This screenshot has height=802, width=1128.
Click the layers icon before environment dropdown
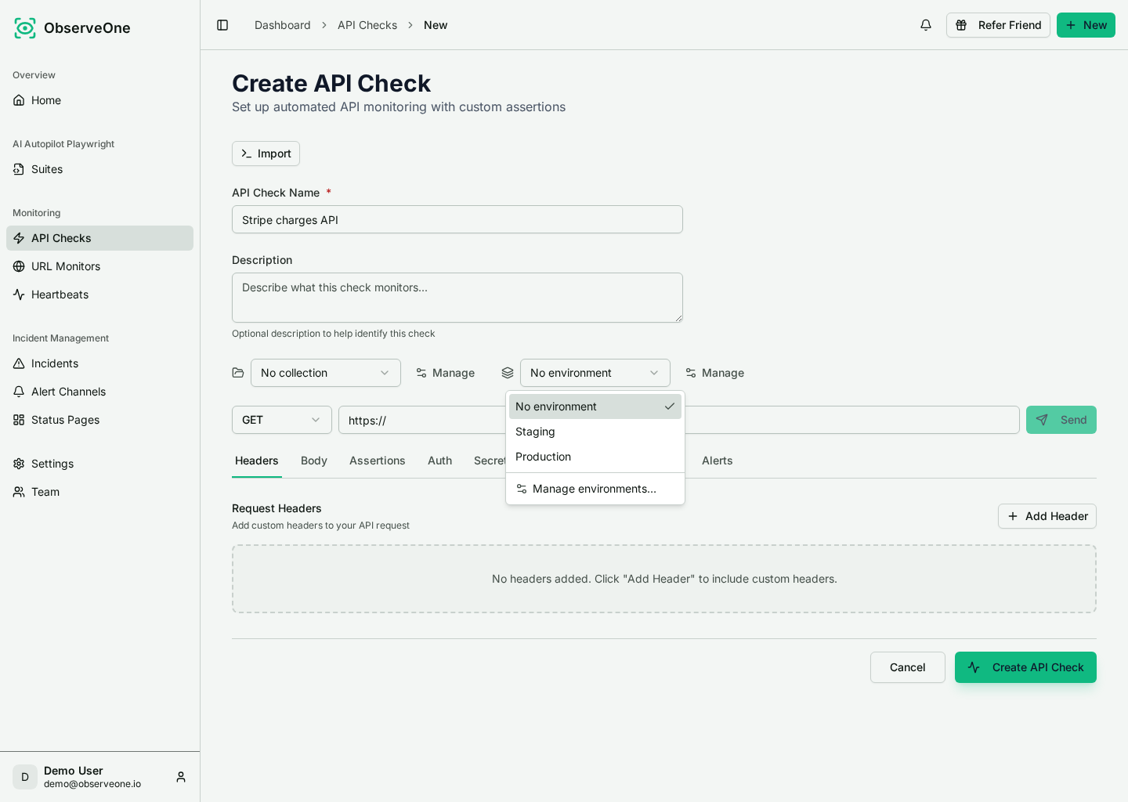pos(508,373)
